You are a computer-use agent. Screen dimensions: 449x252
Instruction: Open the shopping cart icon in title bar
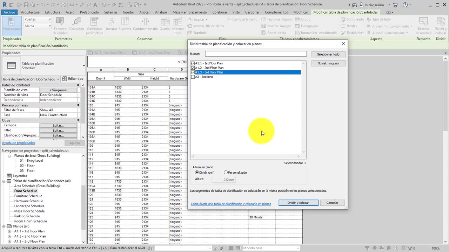(395, 5)
